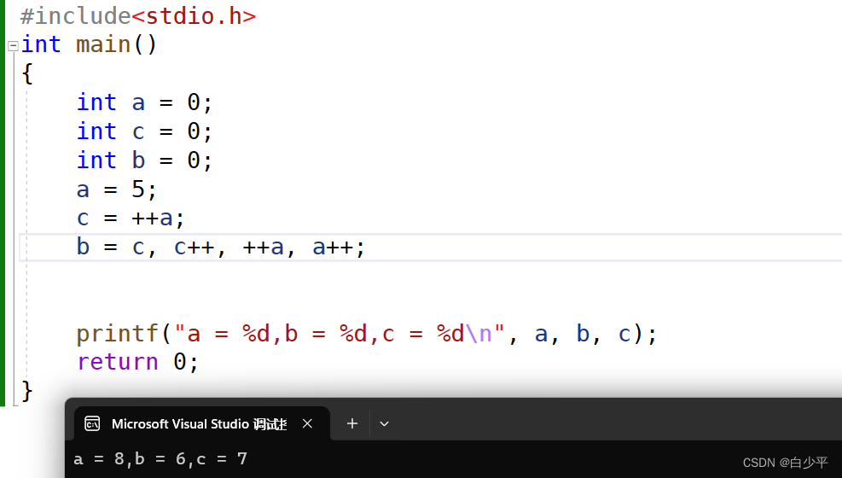Click the opening brace of main
This screenshot has width=842, height=478.
click(x=27, y=73)
